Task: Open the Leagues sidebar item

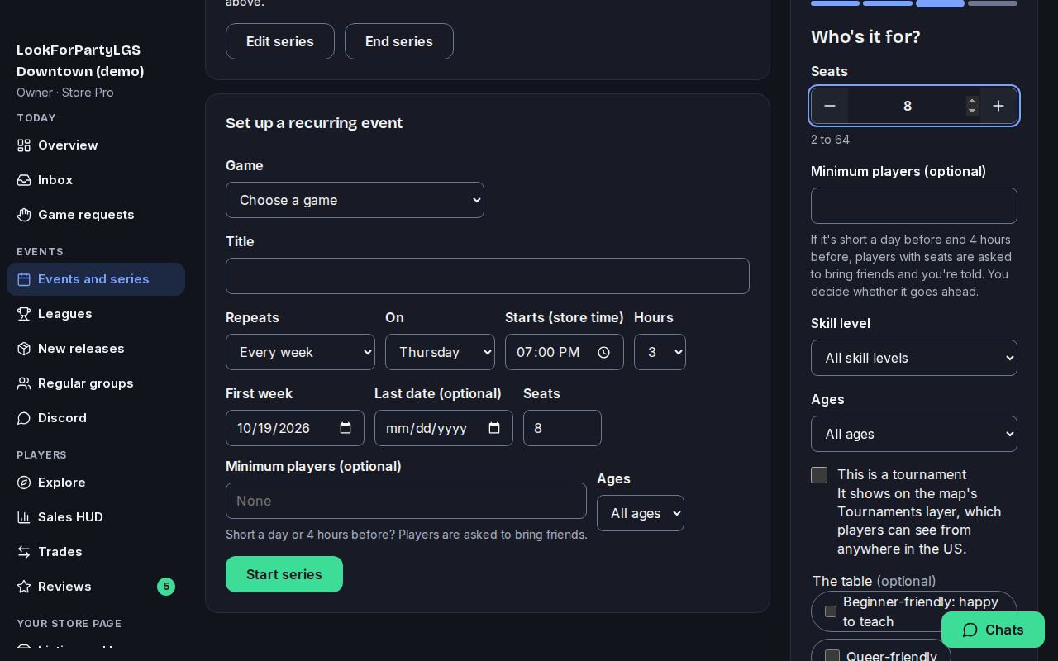Action: (x=96, y=314)
